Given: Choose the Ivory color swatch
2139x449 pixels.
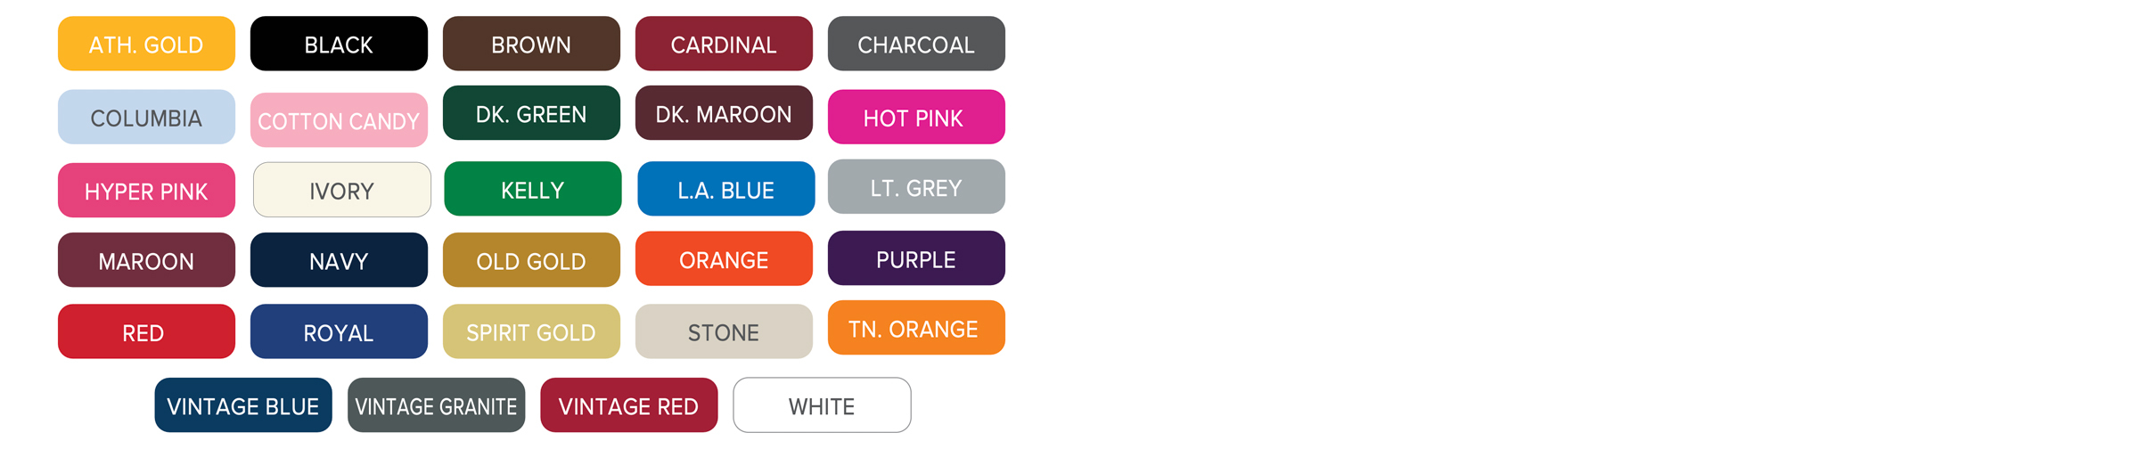Looking at the screenshot, I should 342,190.
